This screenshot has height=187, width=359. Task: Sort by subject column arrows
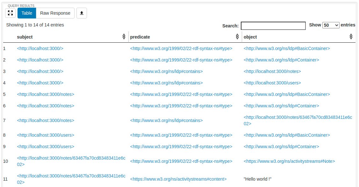tap(124, 37)
